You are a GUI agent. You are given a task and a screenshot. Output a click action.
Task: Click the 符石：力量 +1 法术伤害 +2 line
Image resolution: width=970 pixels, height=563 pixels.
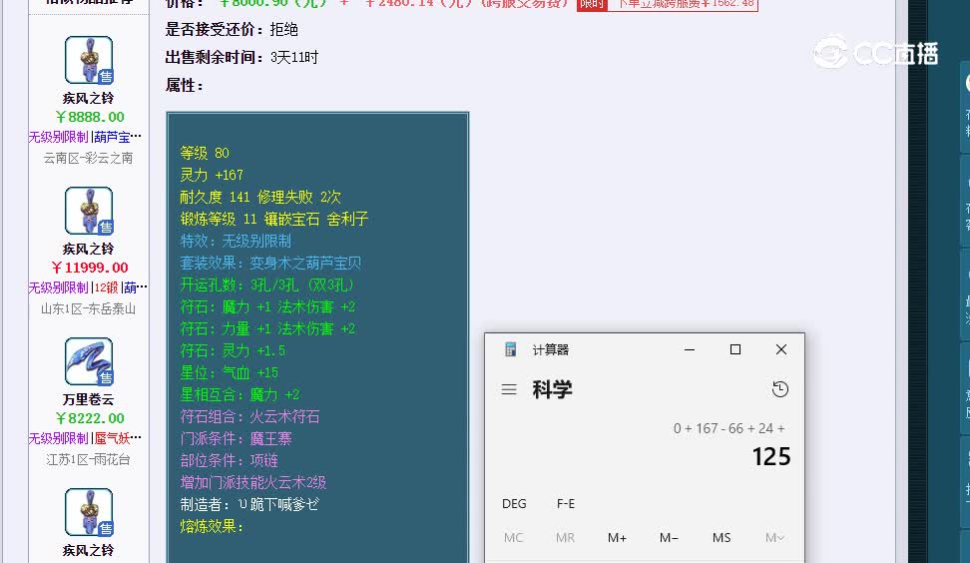tap(267, 328)
